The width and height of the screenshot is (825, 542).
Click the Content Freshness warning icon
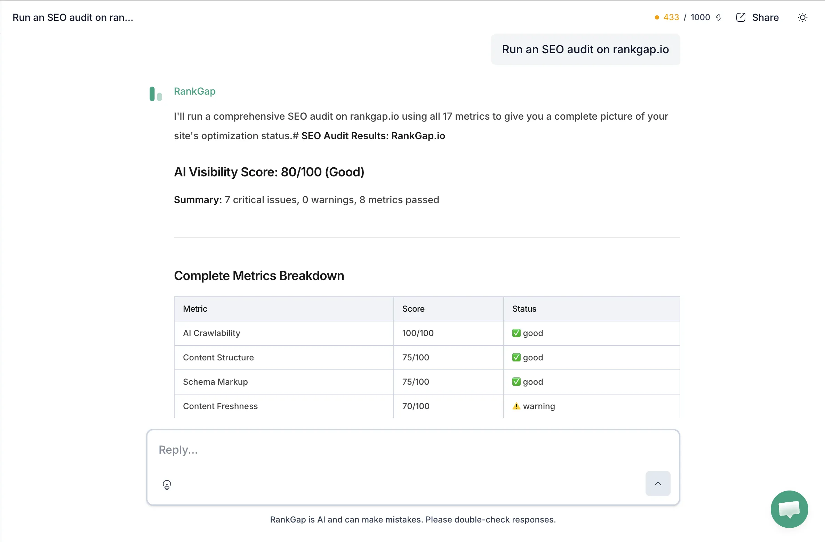coord(516,406)
